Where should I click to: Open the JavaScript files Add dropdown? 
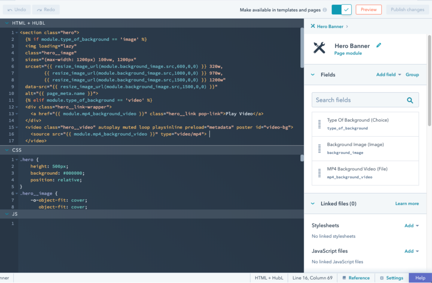point(411,251)
